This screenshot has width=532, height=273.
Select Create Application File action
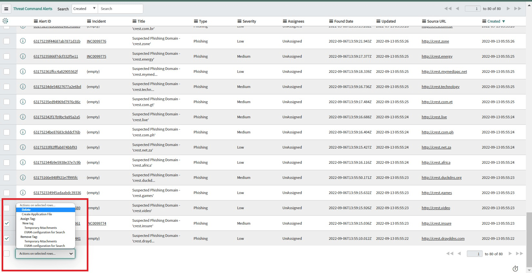coord(37,214)
